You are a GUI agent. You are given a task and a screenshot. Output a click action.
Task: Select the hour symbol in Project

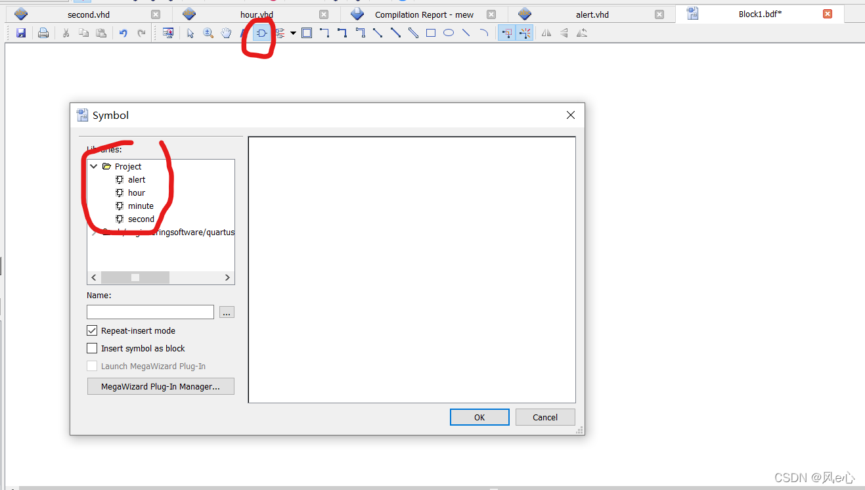coord(137,192)
